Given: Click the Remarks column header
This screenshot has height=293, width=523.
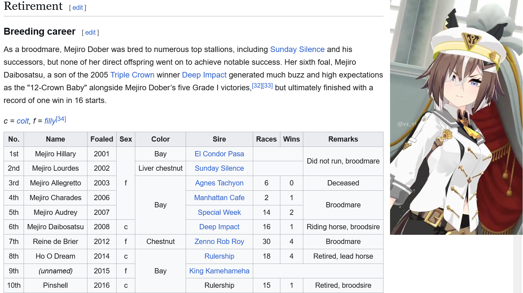Looking at the screenshot, I should click(x=343, y=139).
